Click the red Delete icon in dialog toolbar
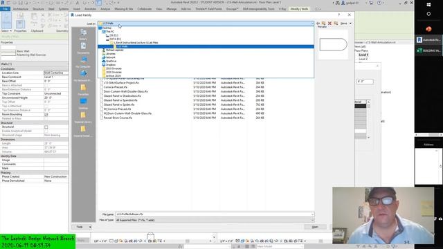This screenshot has height=249, width=443. click(329, 23)
